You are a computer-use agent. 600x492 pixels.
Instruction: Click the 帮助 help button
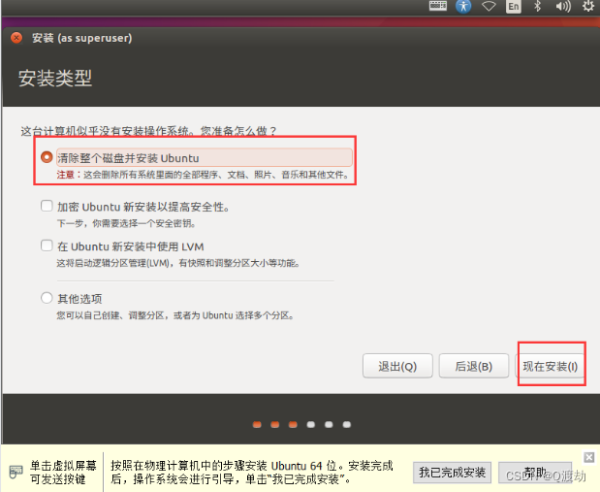click(x=535, y=473)
